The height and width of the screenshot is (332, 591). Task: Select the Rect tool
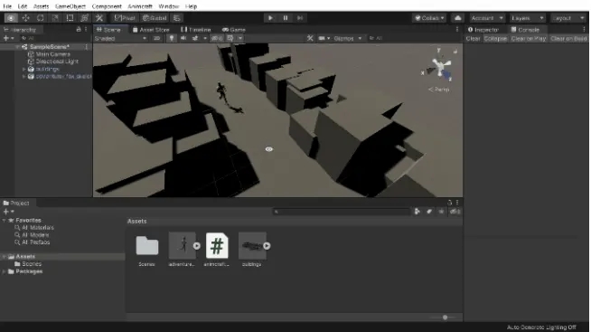point(70,18)
